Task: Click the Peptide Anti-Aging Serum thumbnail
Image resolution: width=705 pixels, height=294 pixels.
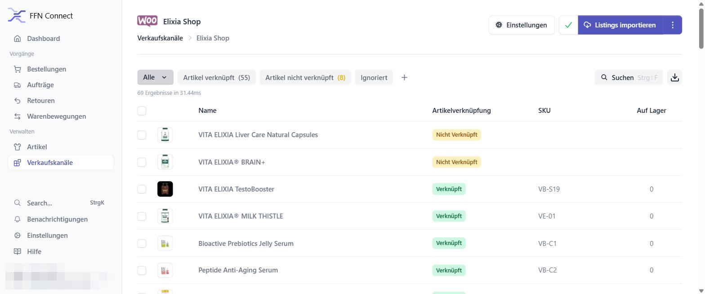Action: [165, 270]
